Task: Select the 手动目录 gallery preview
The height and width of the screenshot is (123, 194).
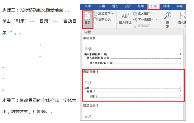Action: click(133, 52)
